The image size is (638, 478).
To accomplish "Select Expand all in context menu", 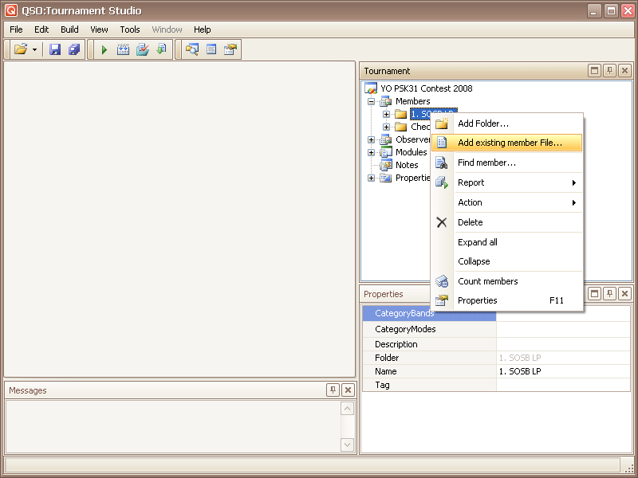I will pyautogui.click(x=477, y=242).
